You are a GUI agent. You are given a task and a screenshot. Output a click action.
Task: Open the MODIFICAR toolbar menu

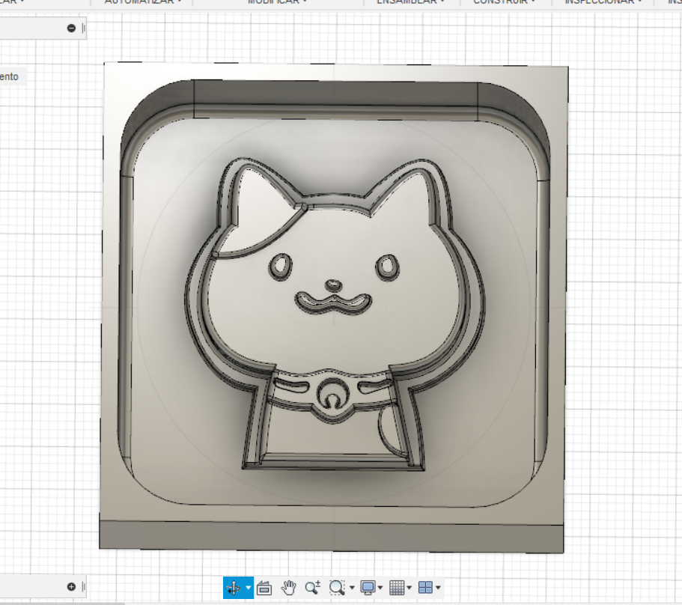(278, 2)
